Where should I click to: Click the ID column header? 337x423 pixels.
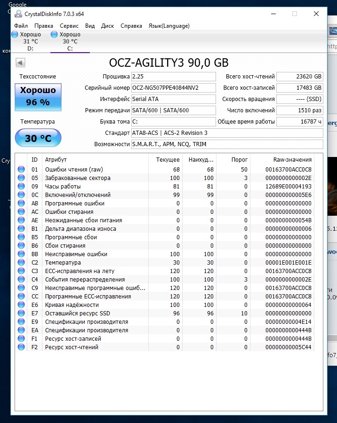[x=34, y=159]
